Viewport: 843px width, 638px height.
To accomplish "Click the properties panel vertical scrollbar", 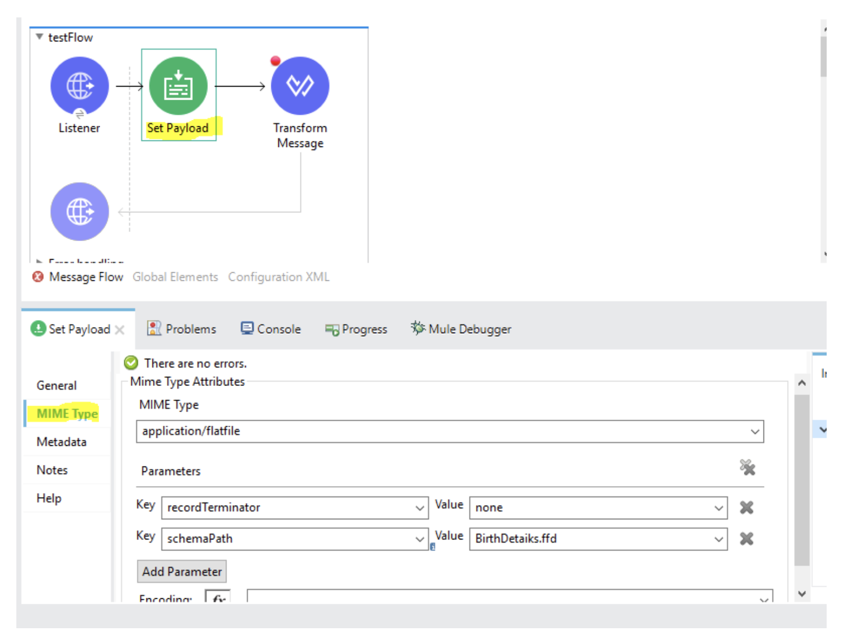I will [802, 479].
